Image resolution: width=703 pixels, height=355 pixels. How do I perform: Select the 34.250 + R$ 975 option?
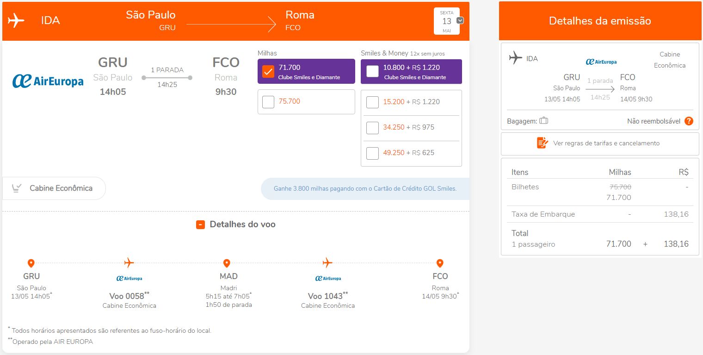372,127
